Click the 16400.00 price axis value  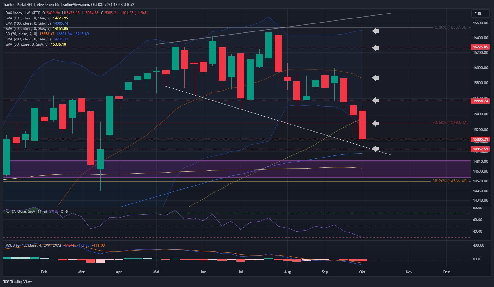(x=480, y=38)
